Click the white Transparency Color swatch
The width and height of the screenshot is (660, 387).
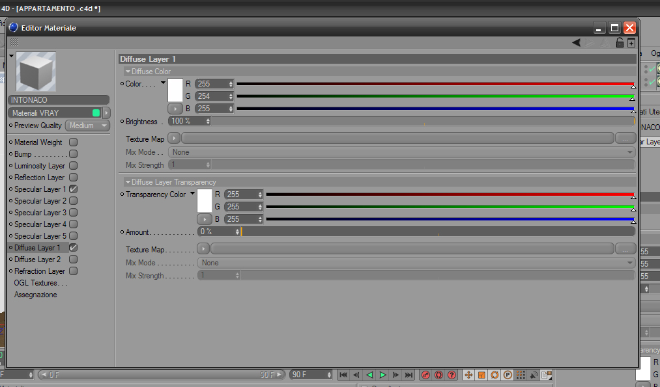(x=205, y=200)
